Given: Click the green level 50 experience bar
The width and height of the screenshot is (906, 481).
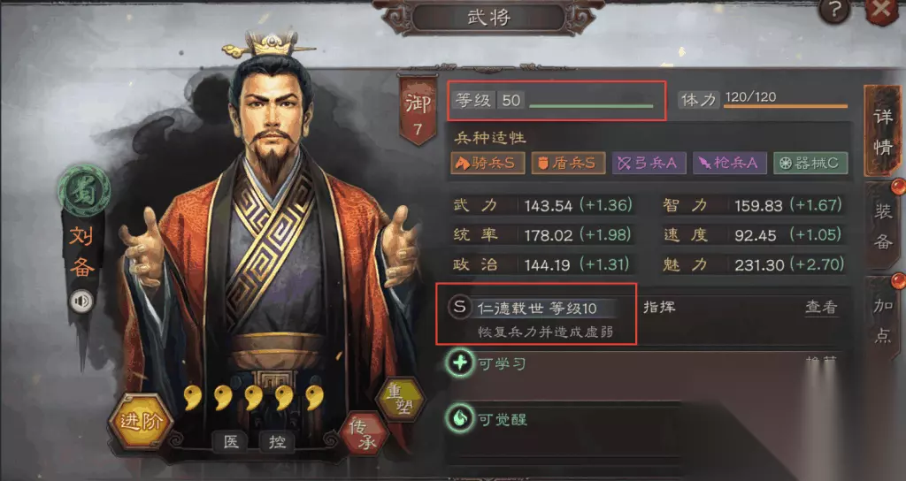Looking at the screenshot, I should tap(591, 106).
